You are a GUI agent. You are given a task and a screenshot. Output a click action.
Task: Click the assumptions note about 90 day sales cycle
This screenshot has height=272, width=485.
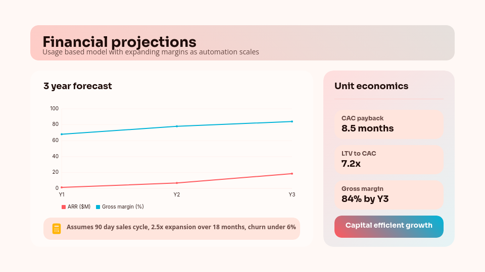pos(181,227)
